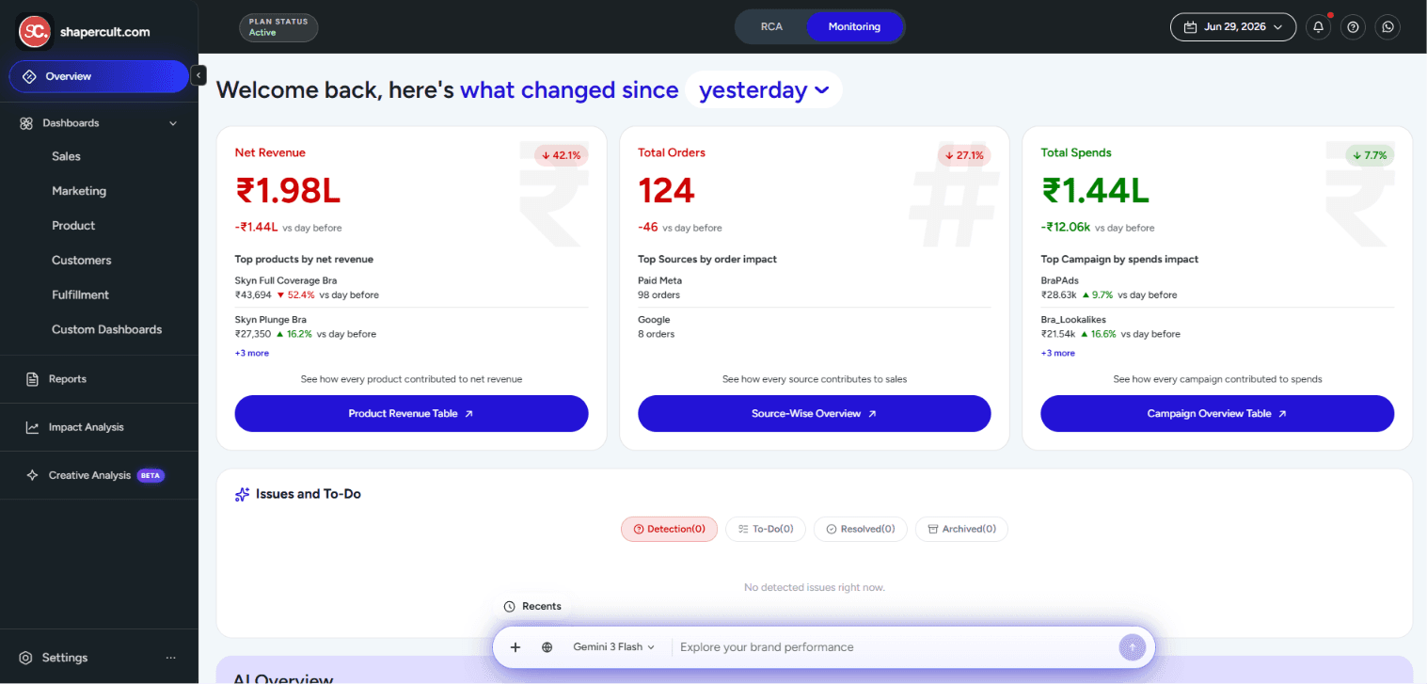The height and width of the screenshot is (684, 1427).
Task: Click Bra_Lookalikes campaign name
Action: tap(1073, 320)
